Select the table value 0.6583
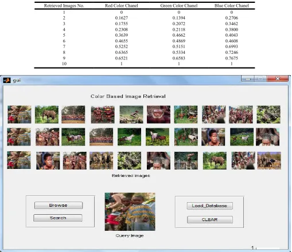The width and height of the screenshot is (292, 252). pyautogui.click(x=179, y=58)
